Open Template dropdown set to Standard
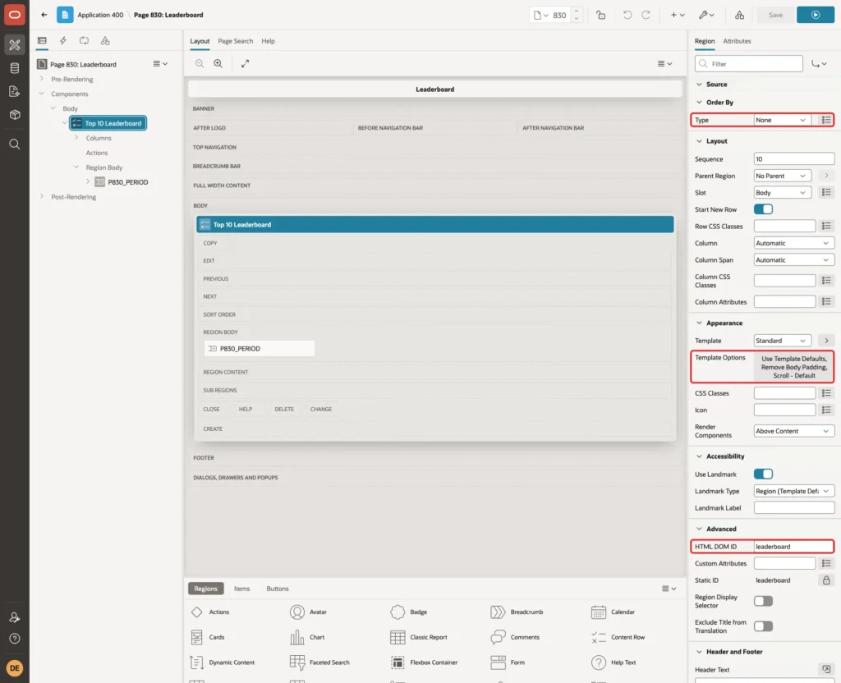The image size is (841, 683). click(782, 341)
